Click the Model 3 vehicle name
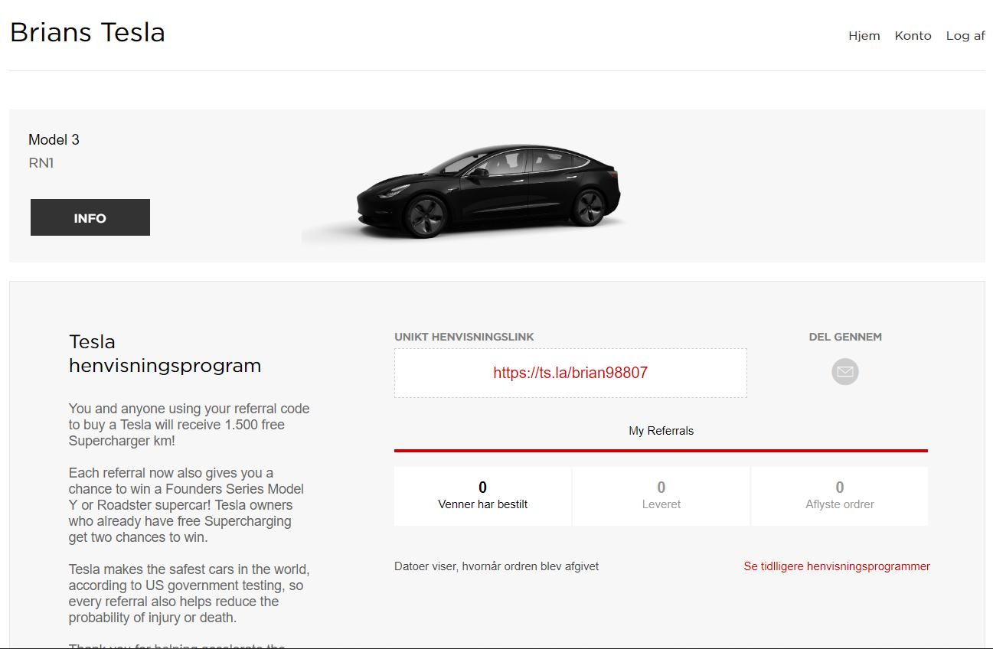The height and width of the screenshot is (649, 993). (54, 139)
